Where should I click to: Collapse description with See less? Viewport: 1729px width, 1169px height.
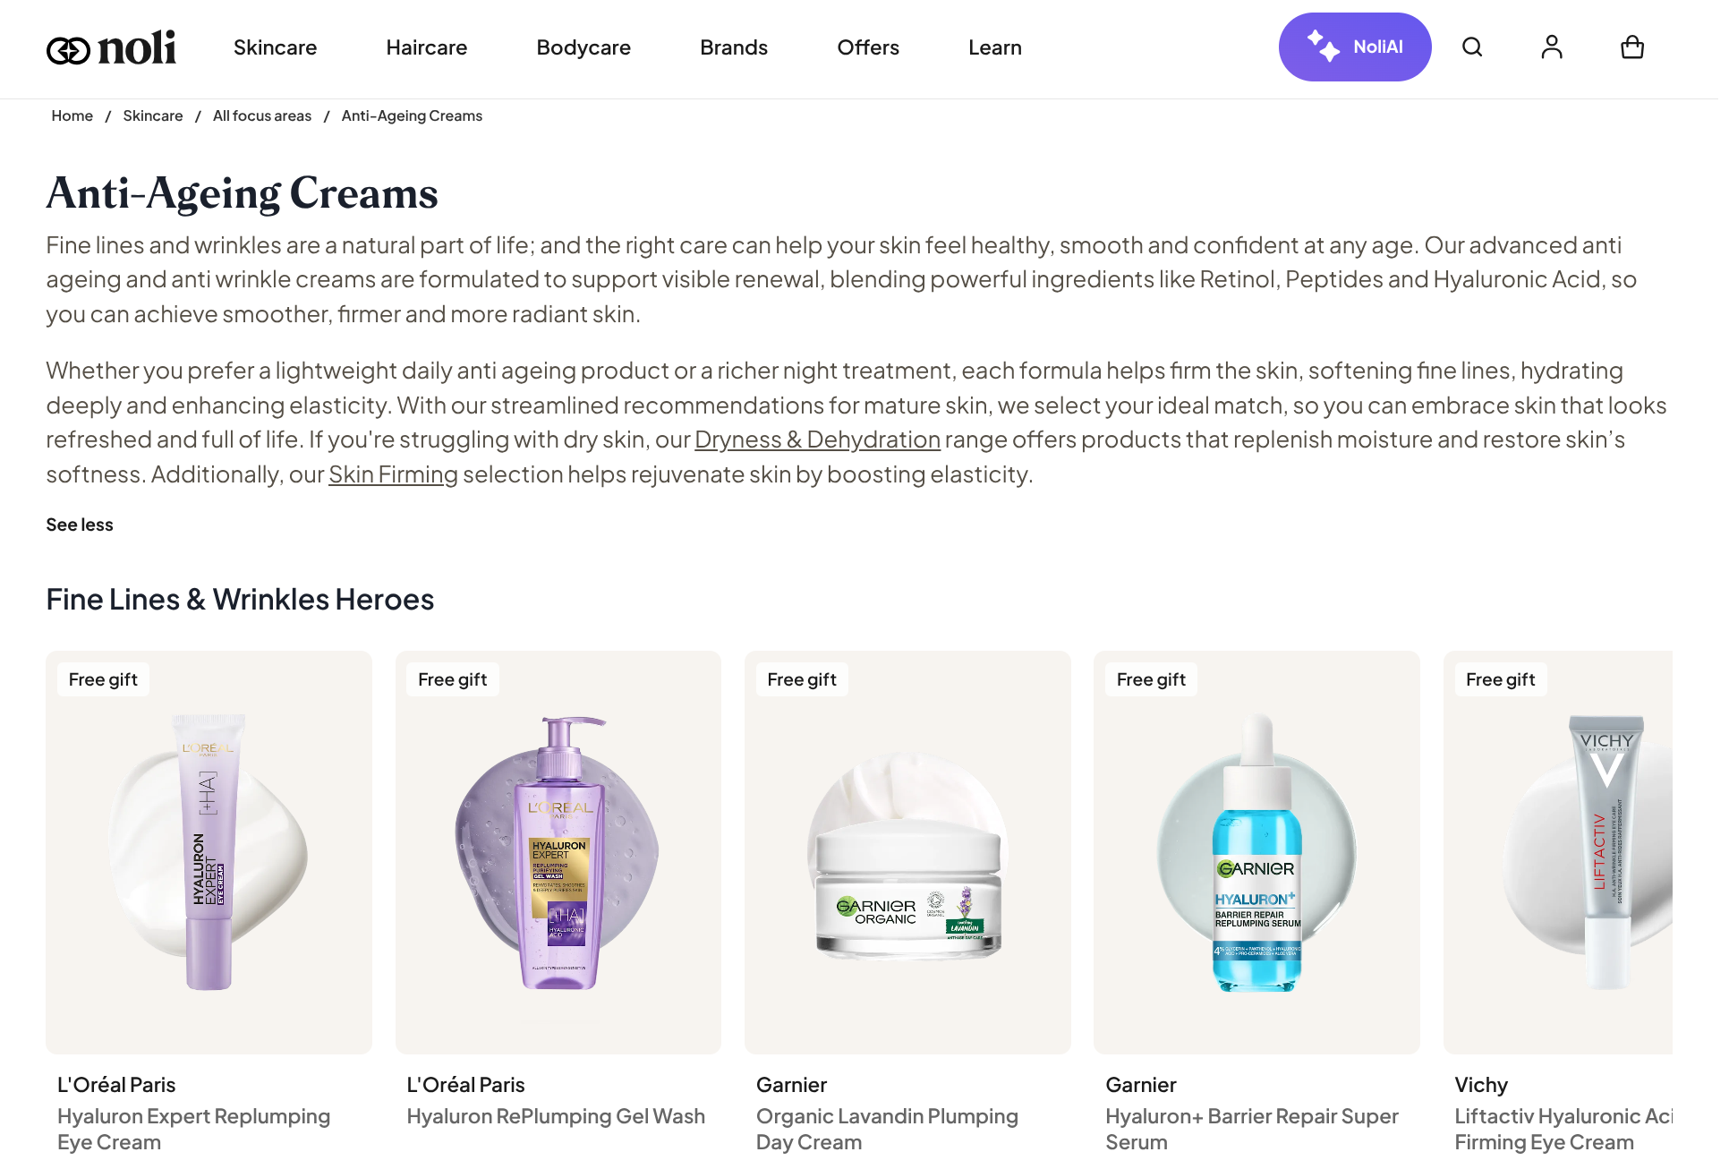(80, 525)
